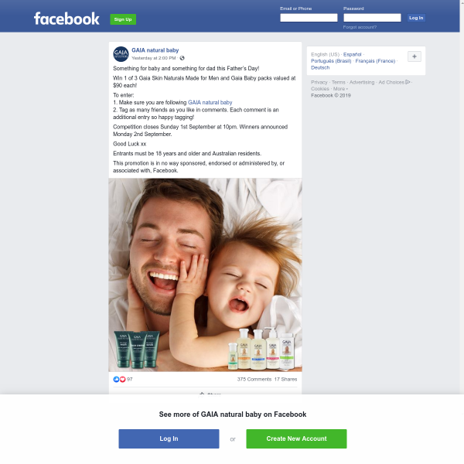Open the 375 Comments link
Image resolution: width=464 pixels, height=464 pixels.
254,379
